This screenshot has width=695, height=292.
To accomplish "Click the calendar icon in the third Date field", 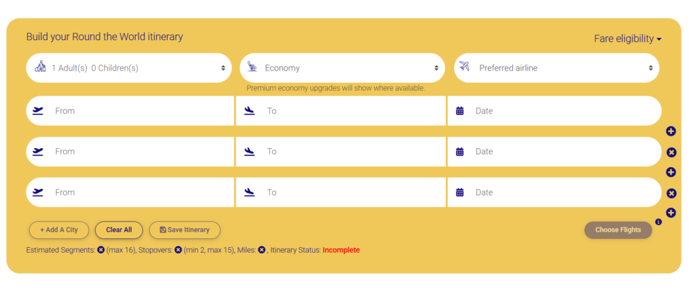I will [x=459, y=192].
